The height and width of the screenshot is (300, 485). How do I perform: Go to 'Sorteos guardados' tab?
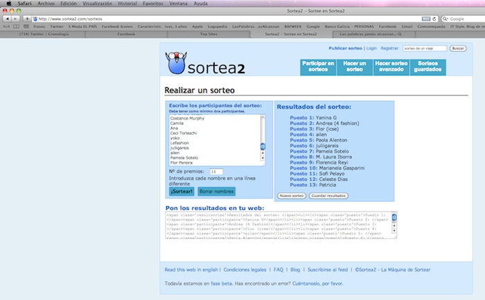427,66
